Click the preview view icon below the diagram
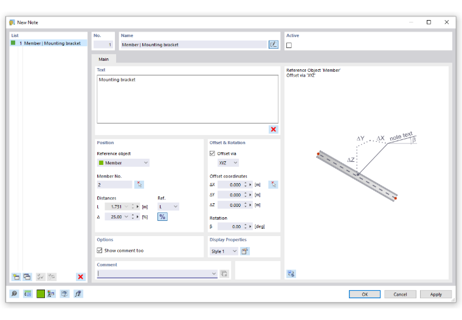 coord(291,274)
